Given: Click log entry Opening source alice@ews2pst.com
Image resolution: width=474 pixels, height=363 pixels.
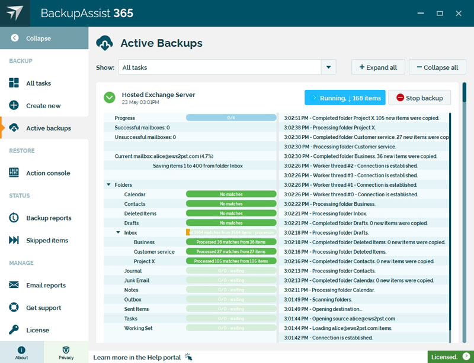Looking at the screenshot, I should click(340, 318).
